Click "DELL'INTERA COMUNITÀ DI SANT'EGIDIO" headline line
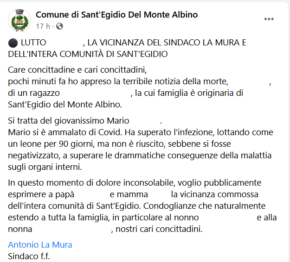 click(x=88, y=54)
